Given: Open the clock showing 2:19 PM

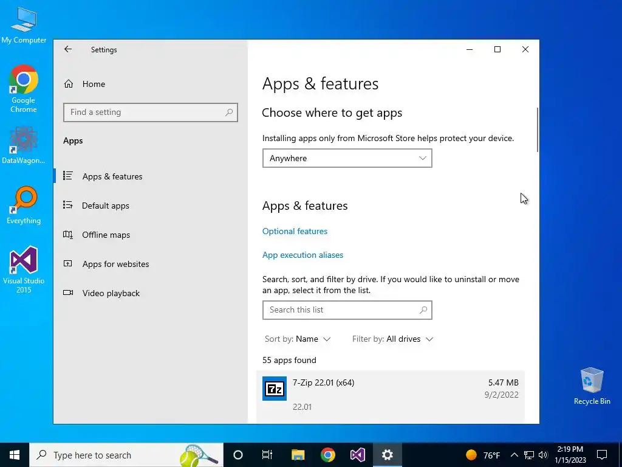Looking at the screenshot, I should (570, 455).
